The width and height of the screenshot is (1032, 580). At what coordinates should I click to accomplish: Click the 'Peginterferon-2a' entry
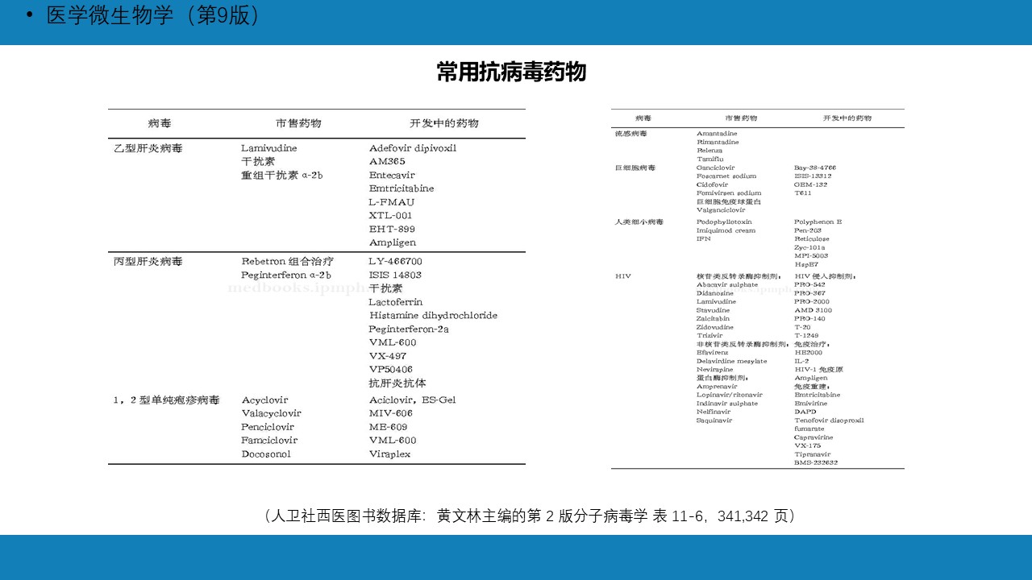click(x=409, y=329)
